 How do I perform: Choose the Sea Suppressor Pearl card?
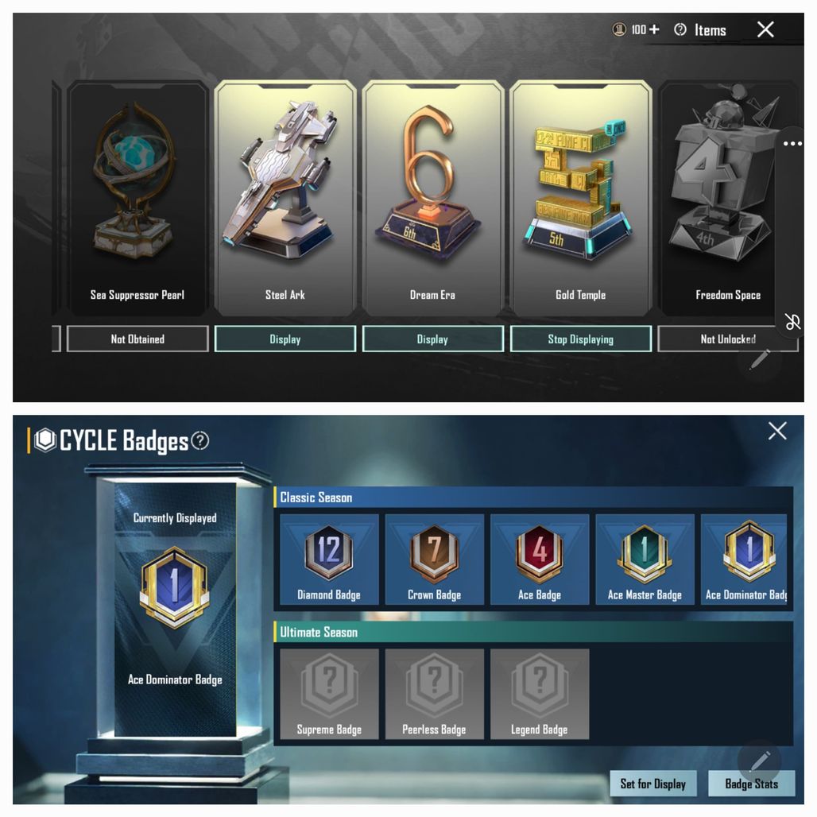[x=137, y=198]
